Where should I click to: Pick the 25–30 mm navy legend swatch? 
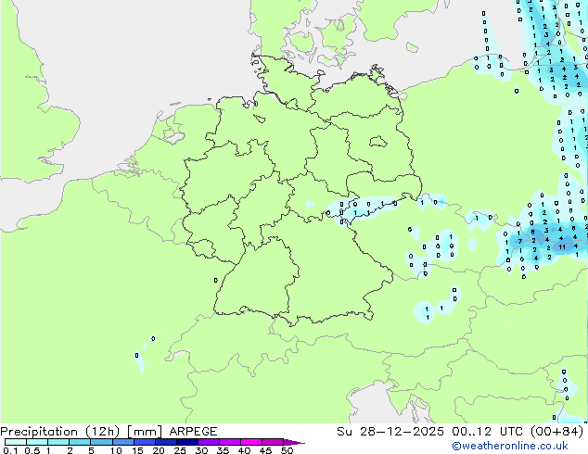187,442
